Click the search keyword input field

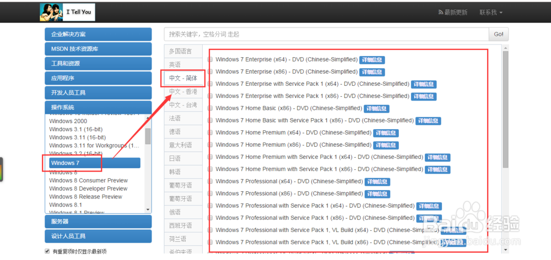(326, 34)
